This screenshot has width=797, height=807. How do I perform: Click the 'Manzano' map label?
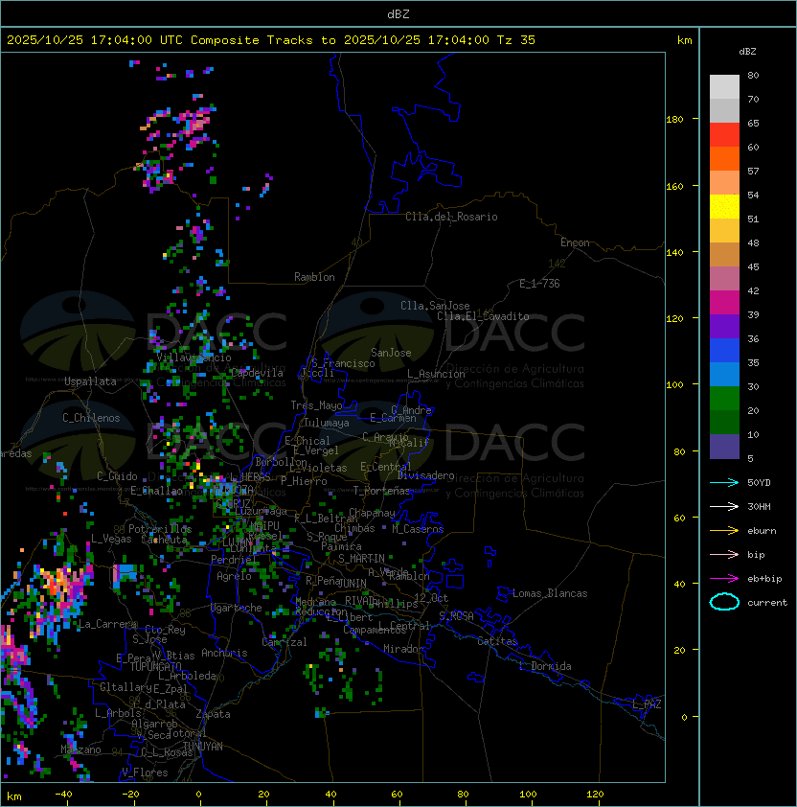tap(80, 749)
